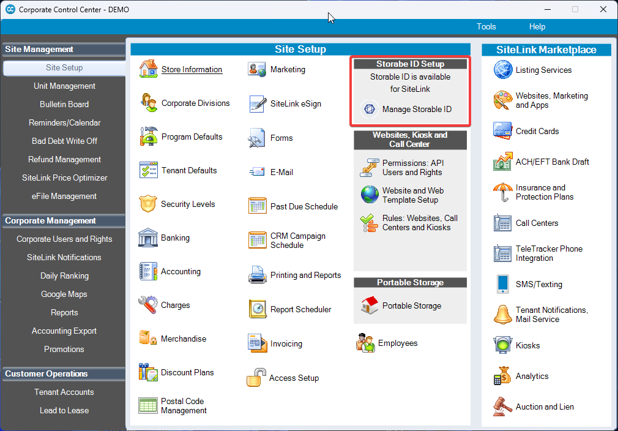Click the Employees people icon

[x=365, y=343]
